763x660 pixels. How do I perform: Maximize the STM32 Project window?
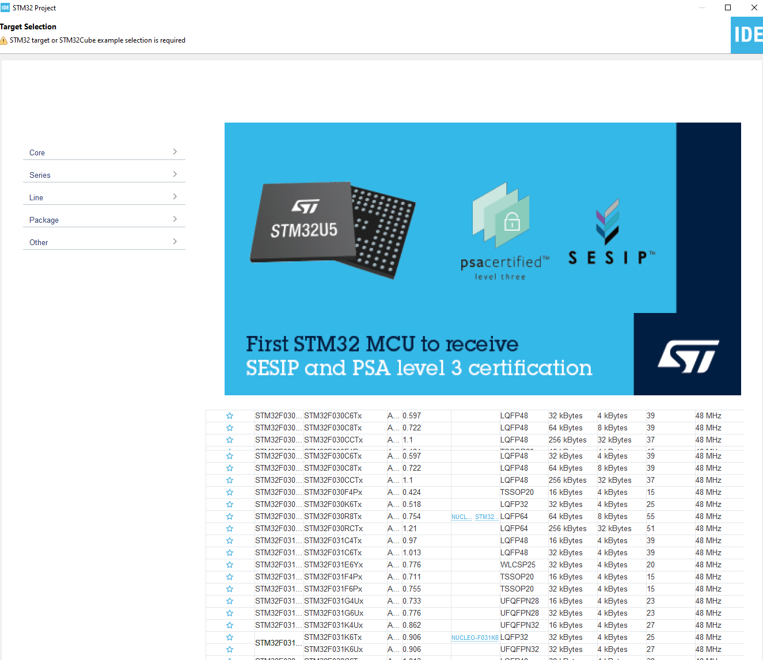[728, 7]
